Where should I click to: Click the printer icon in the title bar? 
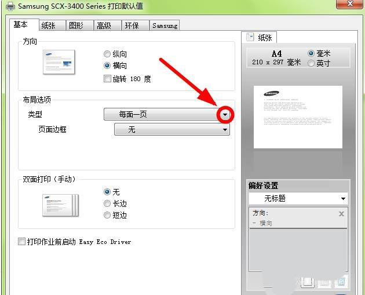[x=10, y=6]
